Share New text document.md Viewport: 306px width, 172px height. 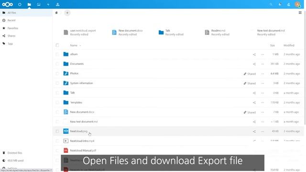point(254,122)
